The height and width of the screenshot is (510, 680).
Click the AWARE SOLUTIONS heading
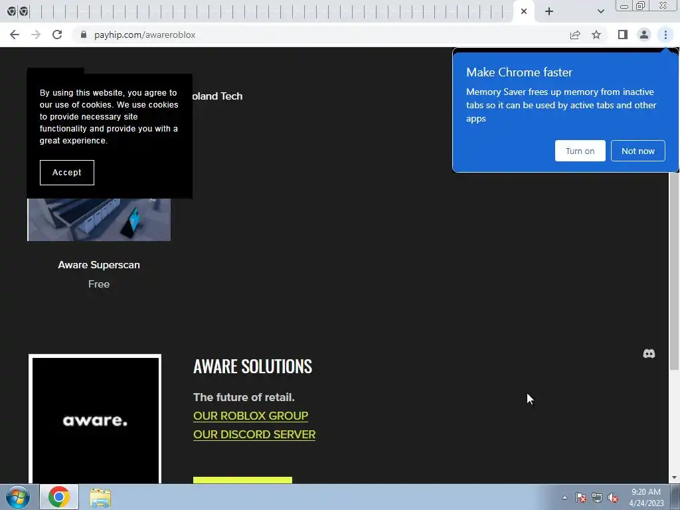coord(252,367)
